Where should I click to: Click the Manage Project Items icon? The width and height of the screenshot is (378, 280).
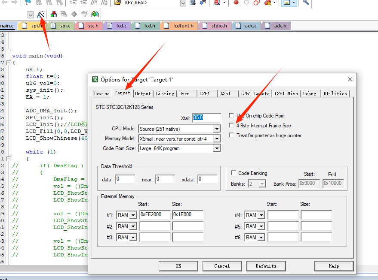[x=53, y=14]
